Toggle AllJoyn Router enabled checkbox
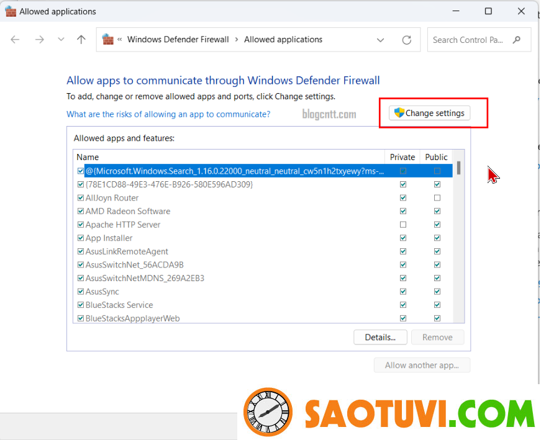541x440 pixels. pos(81,198)
